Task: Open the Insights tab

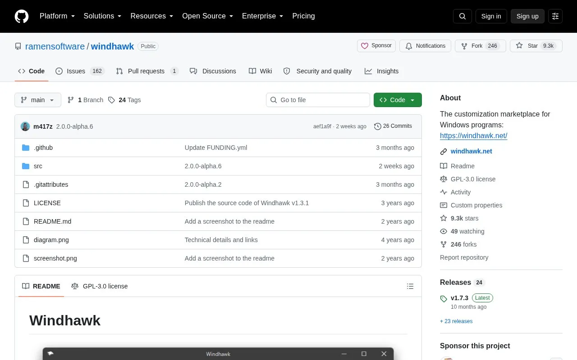Action: click(382, 71)
